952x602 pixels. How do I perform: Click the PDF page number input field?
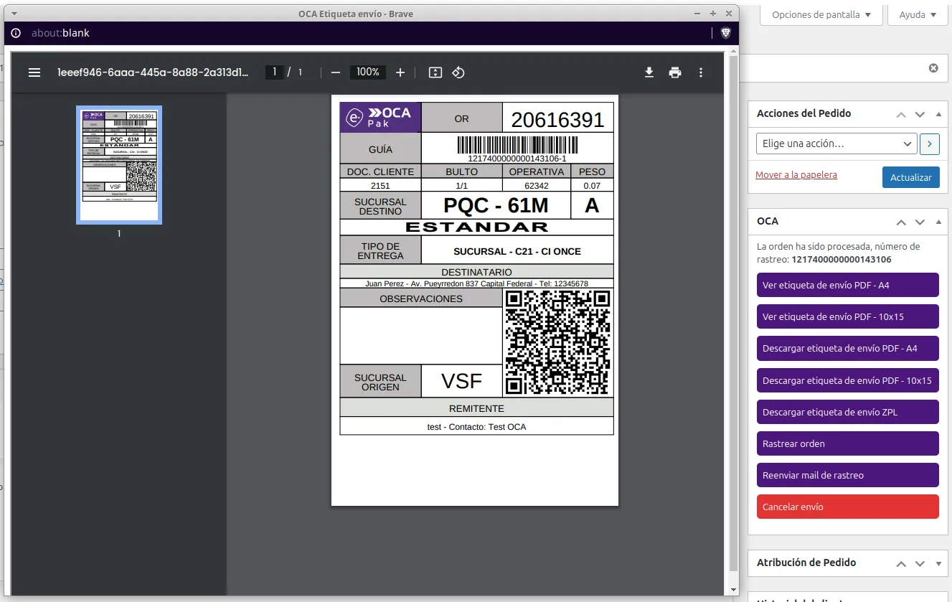point(274,72)
